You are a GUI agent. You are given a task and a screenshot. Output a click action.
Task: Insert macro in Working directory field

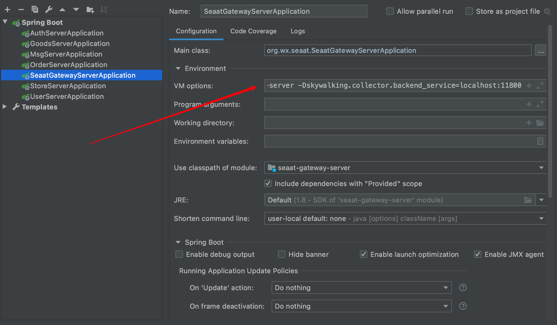click(529, 123)
